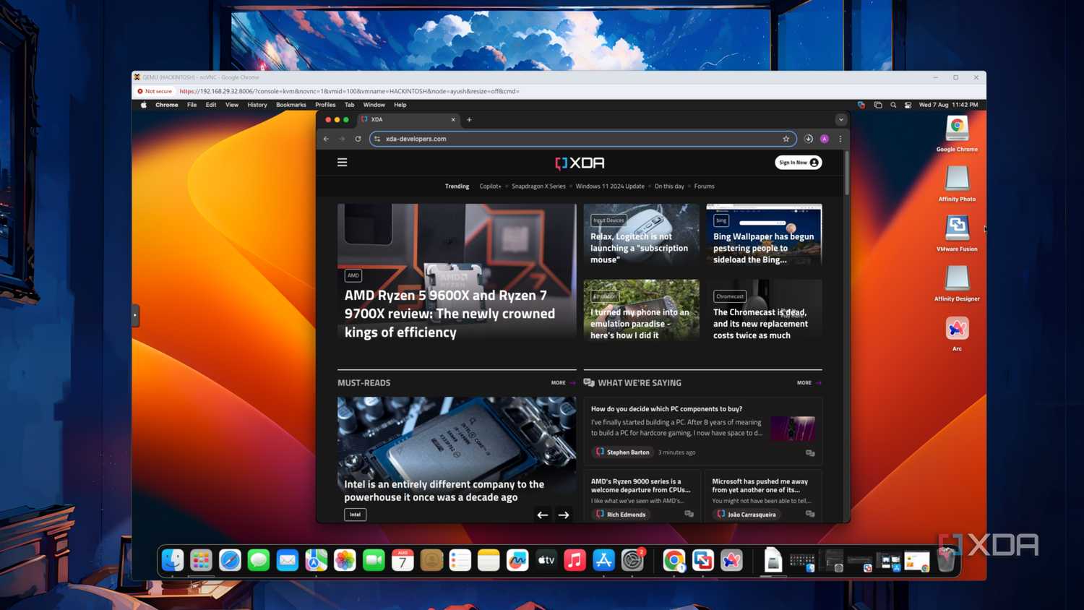Viewport: 1084px width, 610px height.
Task: Open the Bookmarks menu
Action: (x=291, y=105)
